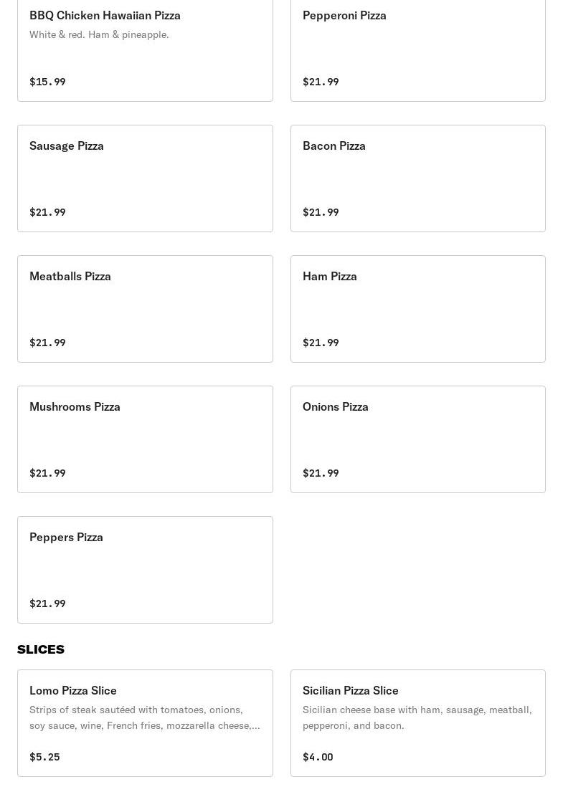This screenshot has width=563, height=787.
Task: Click the 'White & red. Ham & pineapple.' description
Action: click(99, 34)
